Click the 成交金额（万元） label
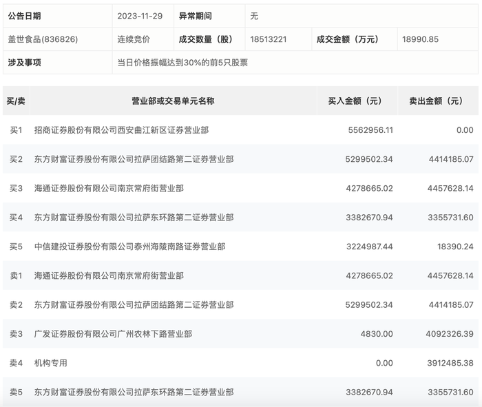The height and width of the screenshot is (407, 482). (347, 39)
